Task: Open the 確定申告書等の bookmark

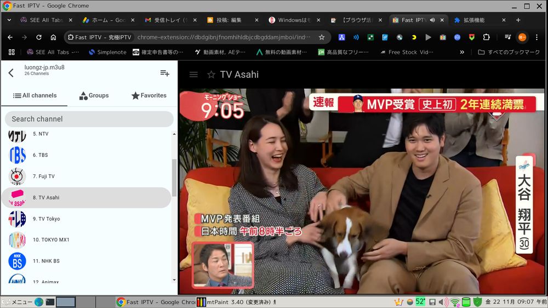Action: pos(158,52)
